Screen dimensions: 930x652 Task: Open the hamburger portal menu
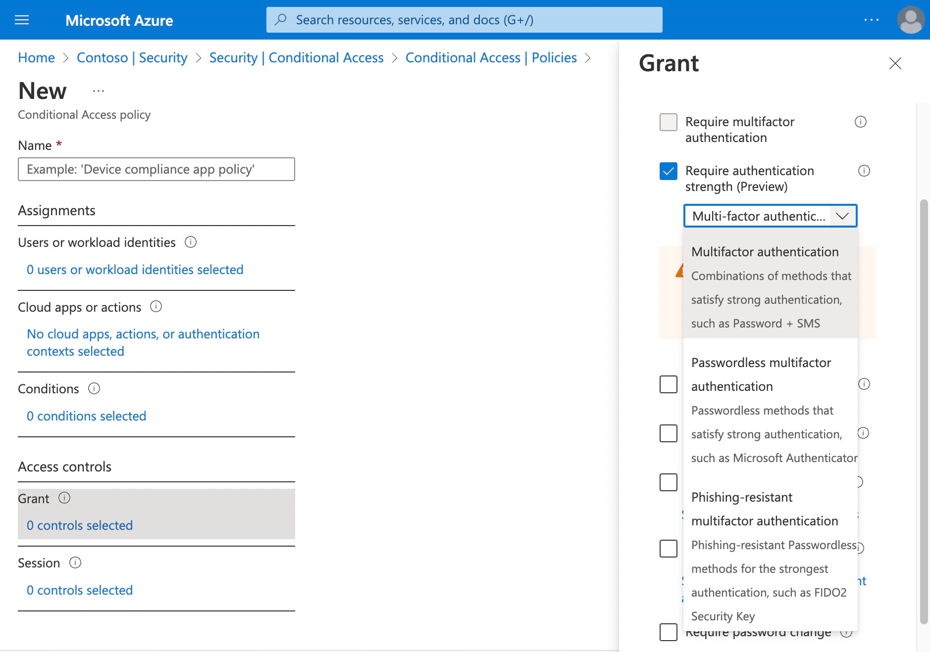tap(22, 20)
